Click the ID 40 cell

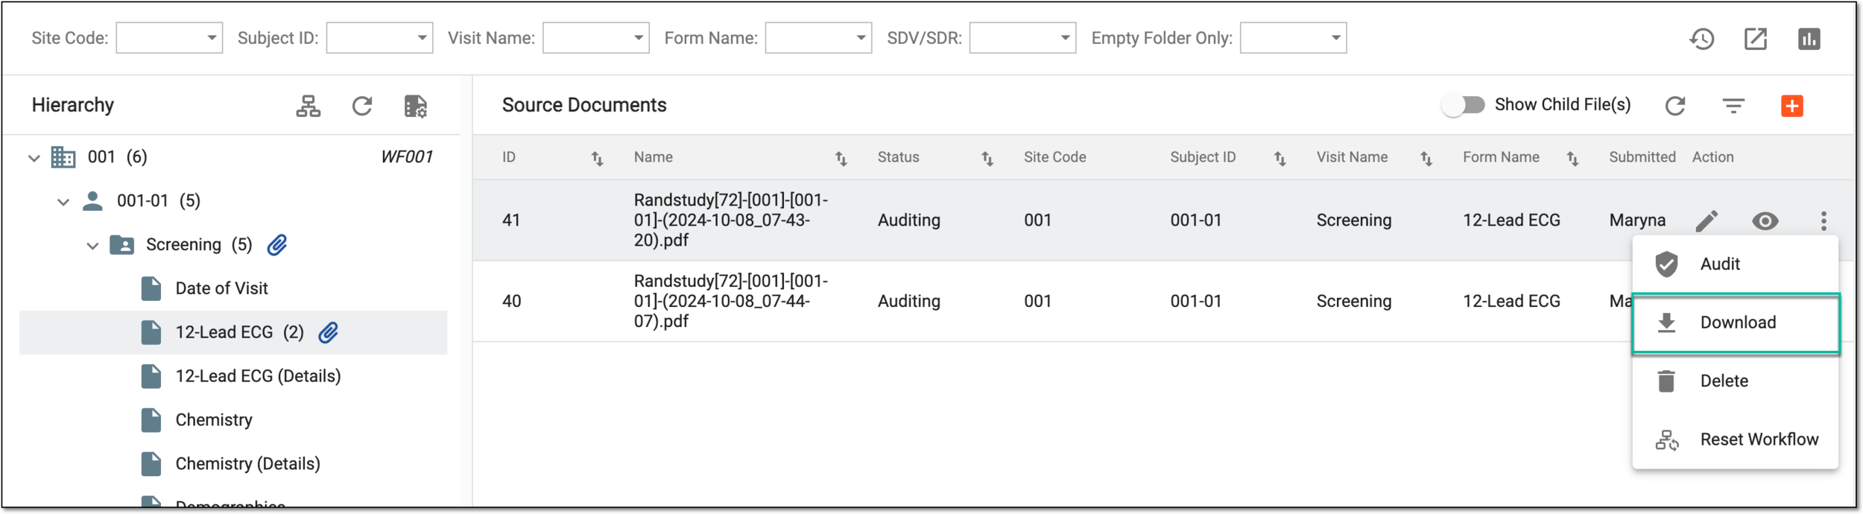[x=511, y=301]
